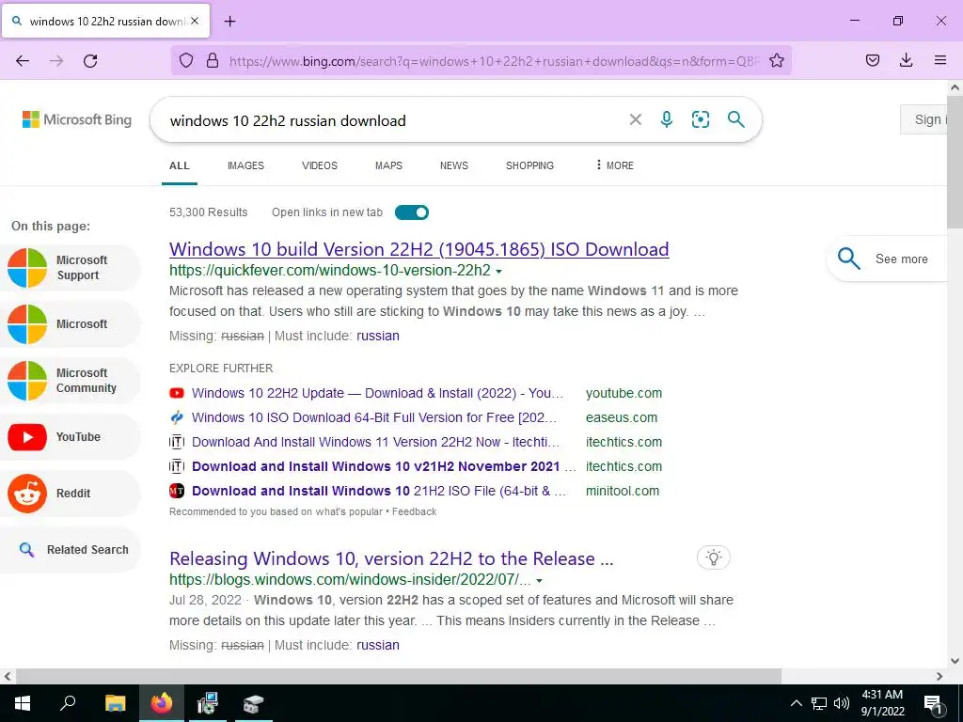This screenshot has height=722, width=963.
Task: Expand blogs.windows.com URL dropdown arrow
Action: pyautogui.click(x=539, y=581)
